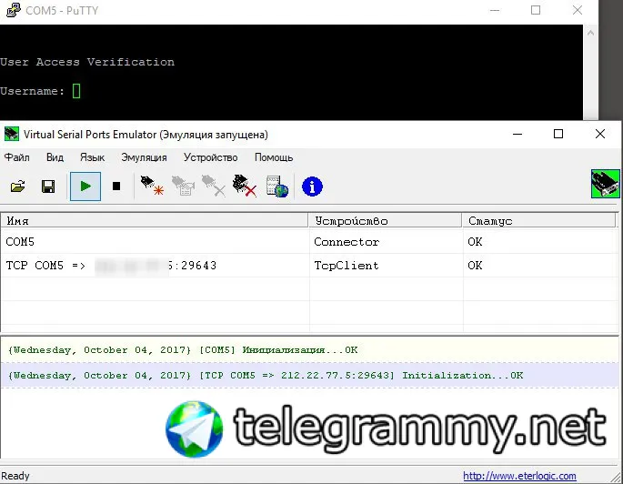Open the Эмуляция menu
Screen dimensions: 623x484
[144, 157]
